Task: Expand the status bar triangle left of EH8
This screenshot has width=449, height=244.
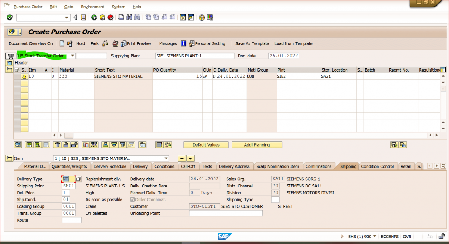Action: [x=342, y=236]
